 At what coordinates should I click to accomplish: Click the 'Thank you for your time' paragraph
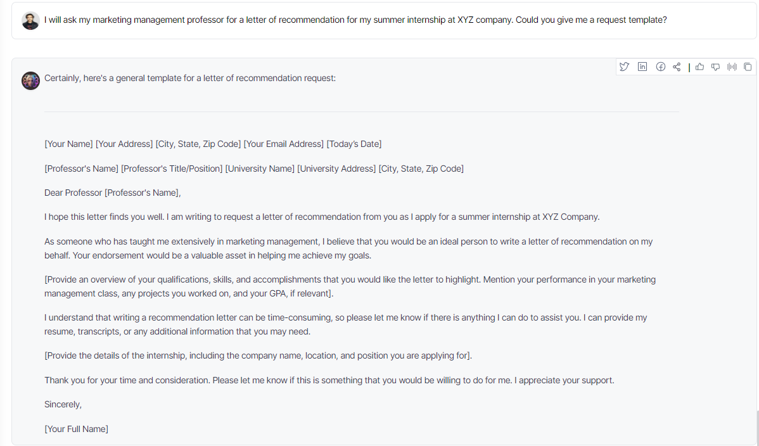click(329, 380)
